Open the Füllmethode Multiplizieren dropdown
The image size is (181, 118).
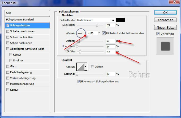click(96, 20)
